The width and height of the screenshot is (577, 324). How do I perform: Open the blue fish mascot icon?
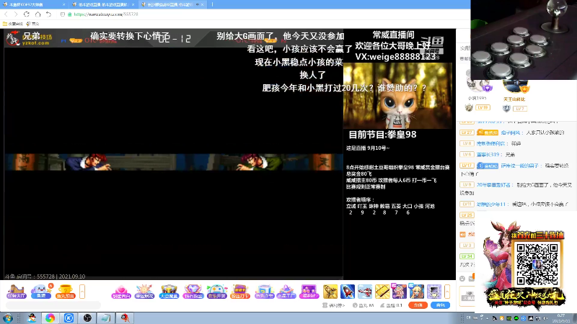[41, 292]
